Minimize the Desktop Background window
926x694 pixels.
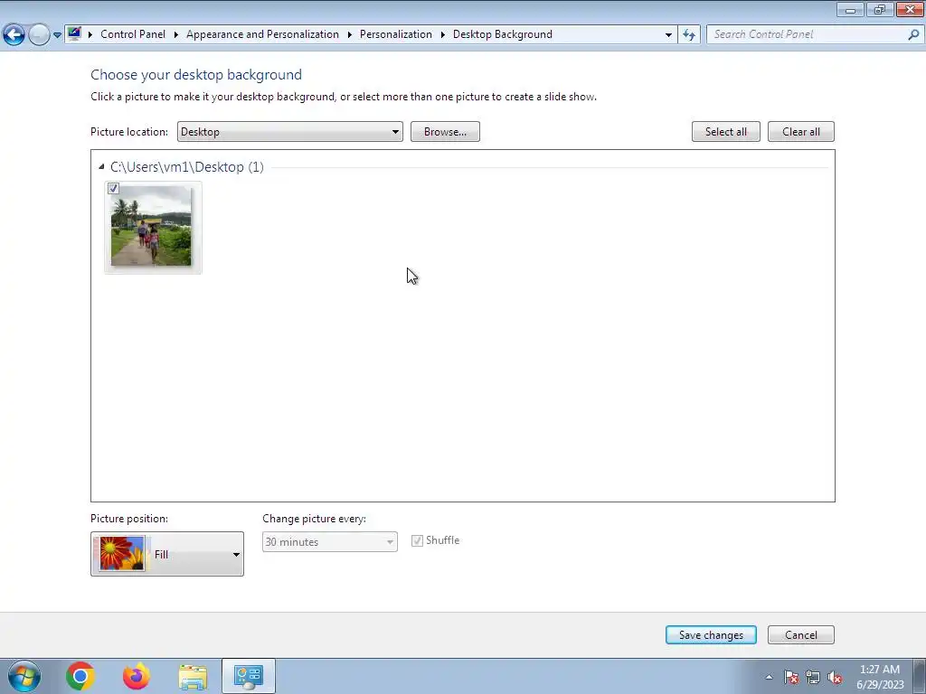coord(850,9)
